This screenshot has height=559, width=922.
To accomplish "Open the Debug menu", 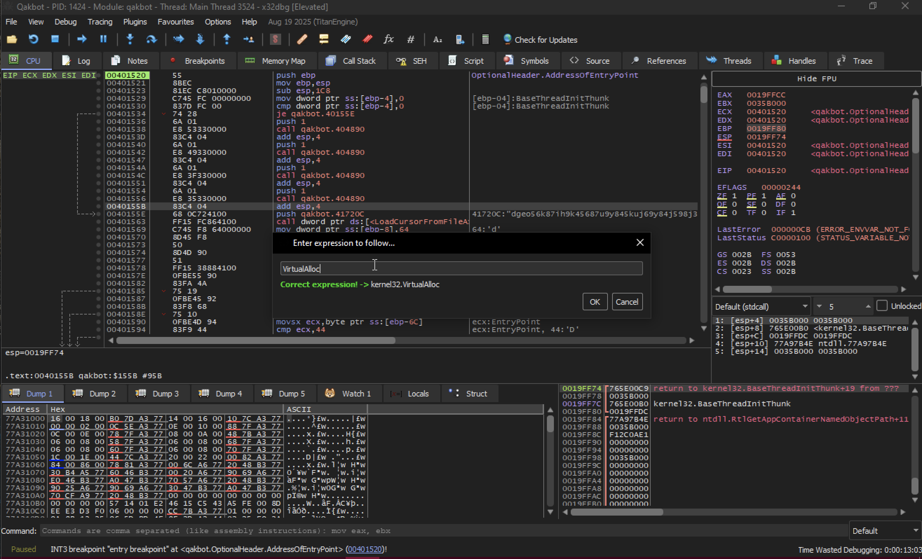I will point(66,22).
